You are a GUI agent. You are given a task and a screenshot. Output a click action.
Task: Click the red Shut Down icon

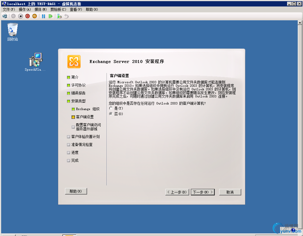[x=27, y=16]
